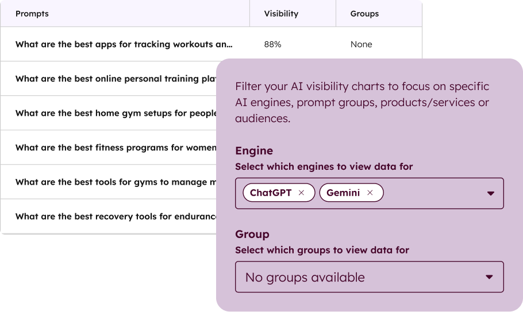Open the fitness programs for women prompt
The height and width of the screenshot is (312, 523).
(115, 147)
